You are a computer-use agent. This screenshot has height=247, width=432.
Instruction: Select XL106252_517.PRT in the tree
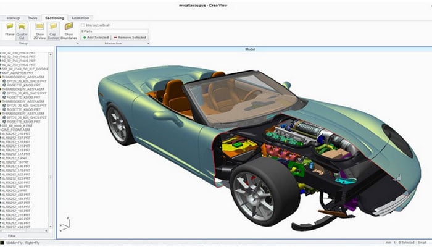16,154
